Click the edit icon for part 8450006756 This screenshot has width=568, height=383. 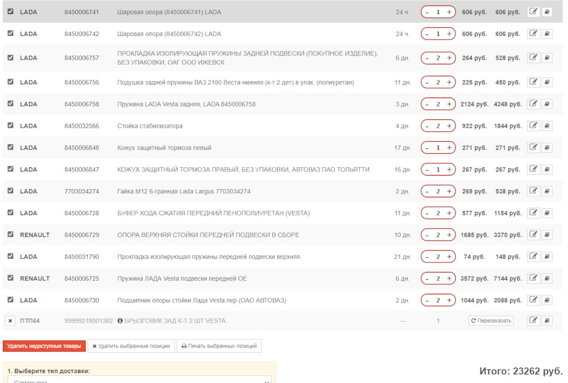[x=533, y=82]
